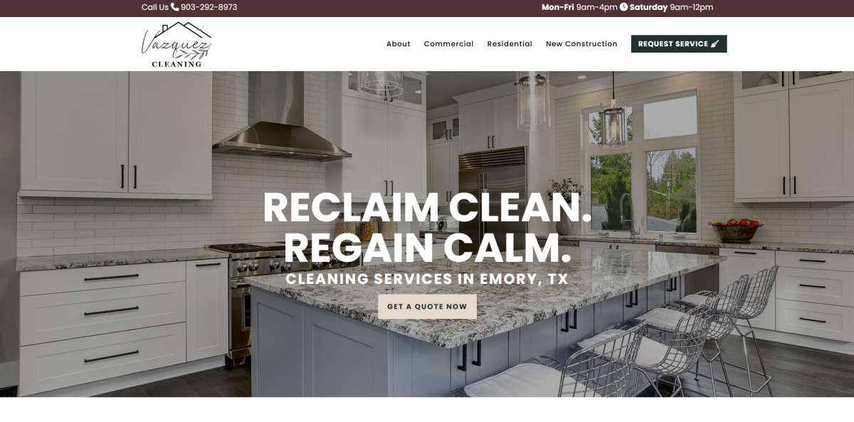Go to the Commercial page

tap(448, 44)
